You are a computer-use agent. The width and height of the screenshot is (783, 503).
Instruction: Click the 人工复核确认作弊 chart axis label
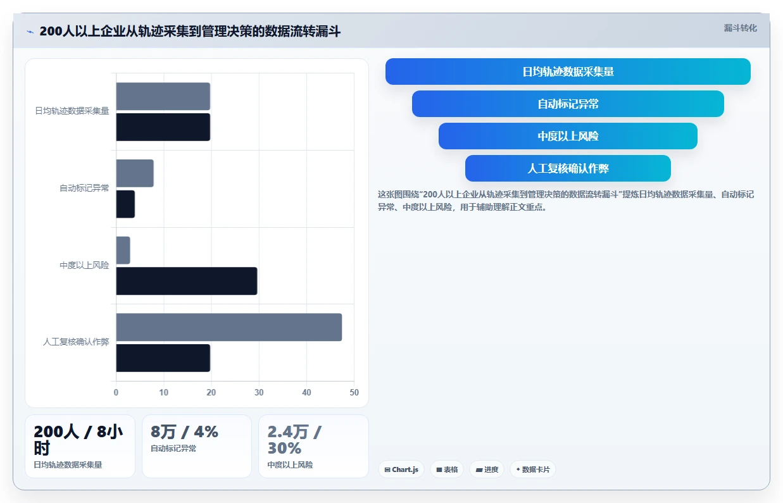click(x=76, y=342)
